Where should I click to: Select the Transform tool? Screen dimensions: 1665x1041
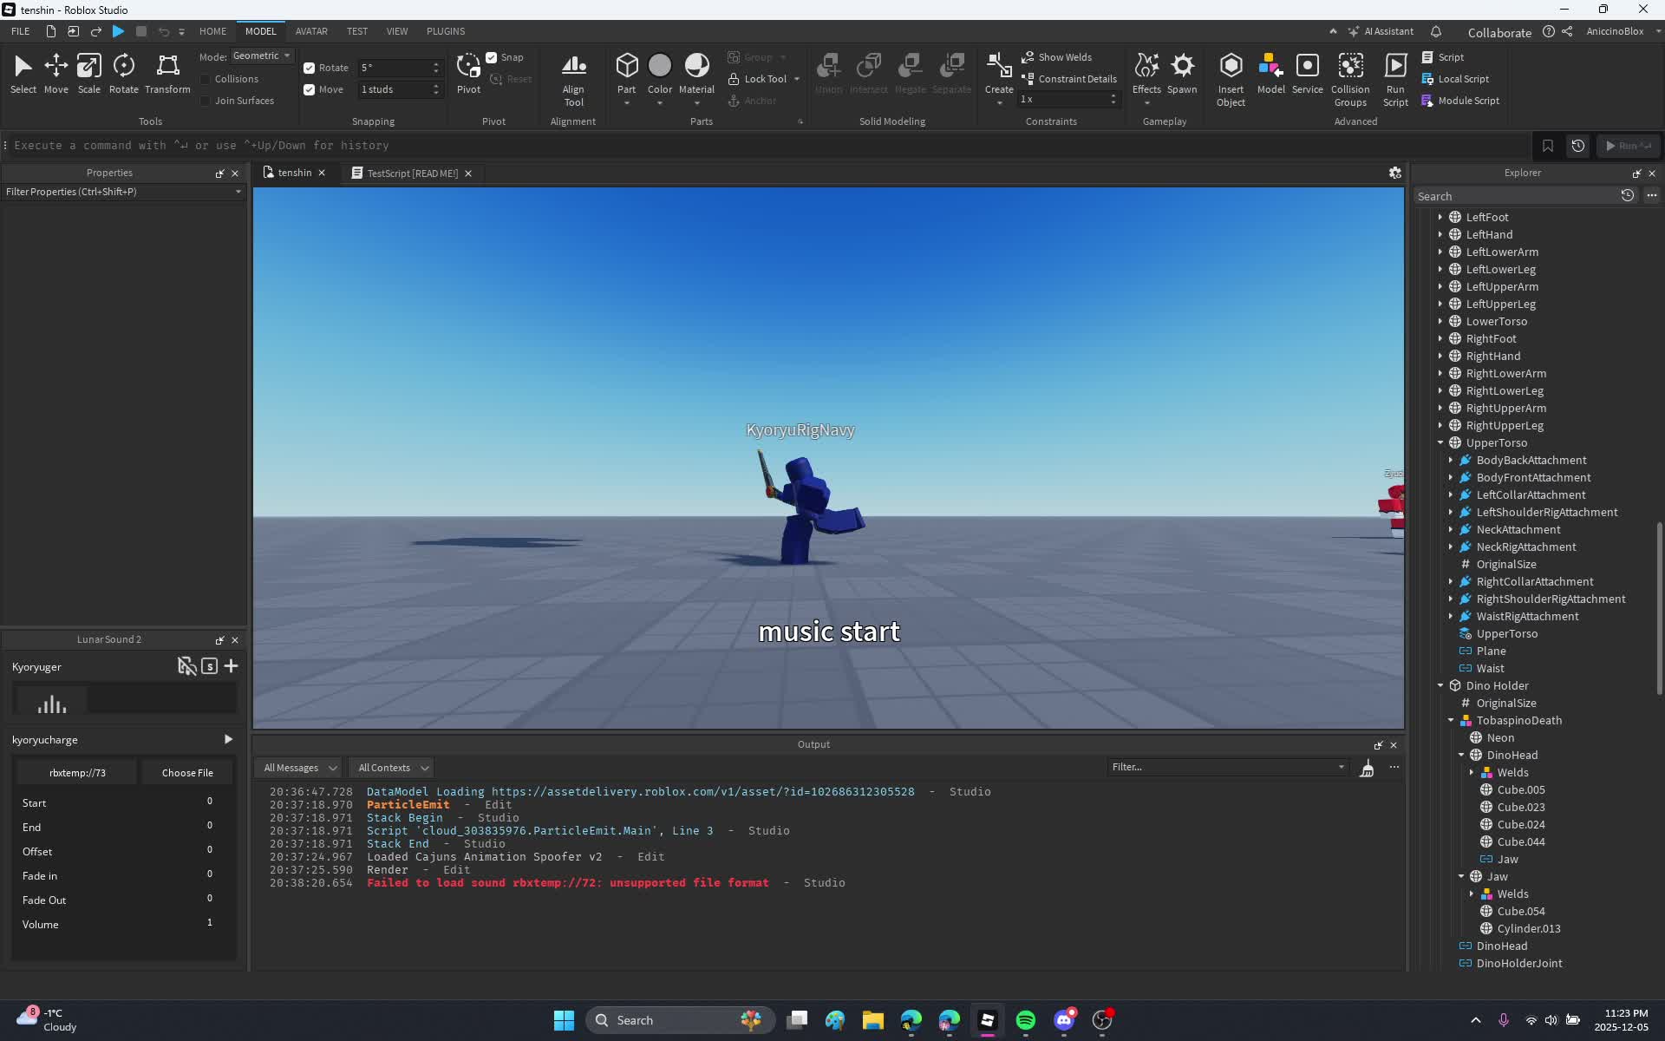(x=167, y=75)
